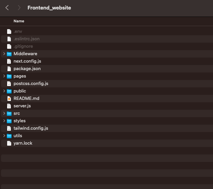
Task: Expand the Middleware folder
Action: tap(4, 54)
